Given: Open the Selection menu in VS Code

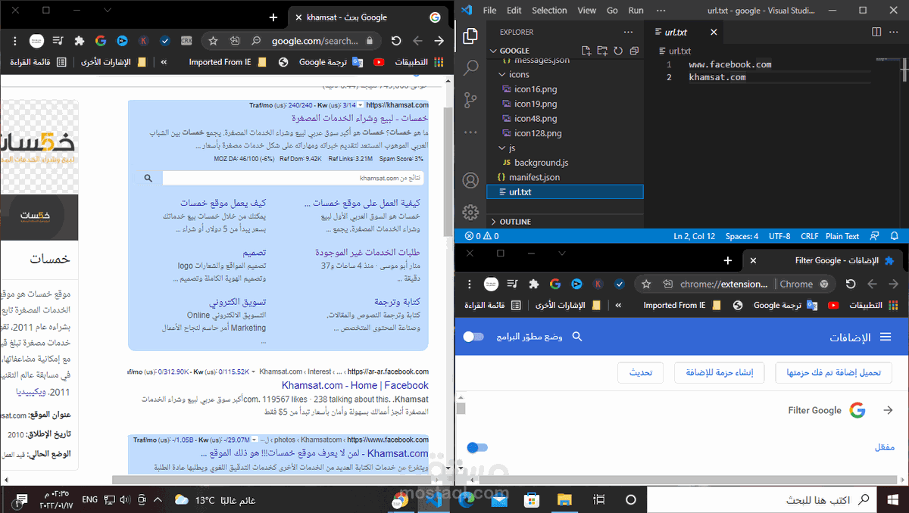Looking at the screenshot, I should click(549, 11).
